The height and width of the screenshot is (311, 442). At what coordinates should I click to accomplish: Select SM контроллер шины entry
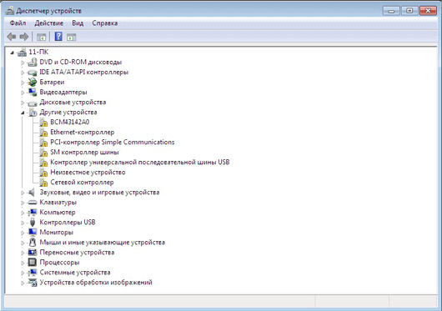tap(84, 152)
